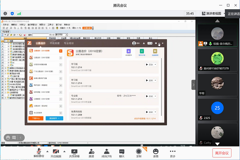240x160 pixels.
Task: Click the 查找 search input field
Action: [x=40, y=35]
